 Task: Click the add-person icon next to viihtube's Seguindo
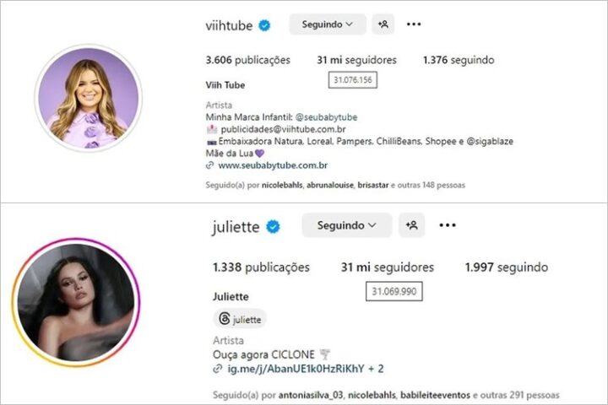click(383, 24)
